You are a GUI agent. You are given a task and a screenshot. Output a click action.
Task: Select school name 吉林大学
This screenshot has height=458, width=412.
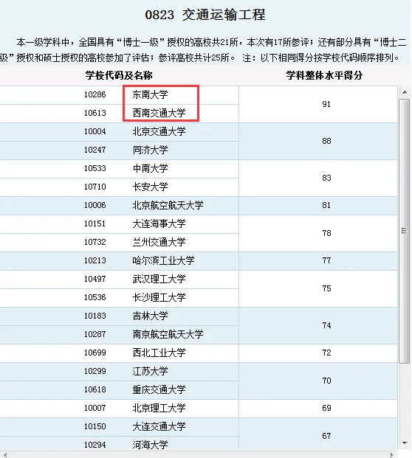(x=151, y=316)
